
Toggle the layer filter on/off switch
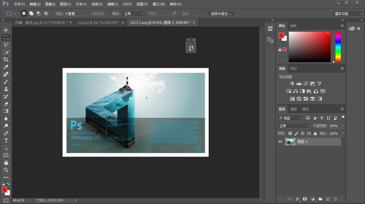tap(343, 118)
